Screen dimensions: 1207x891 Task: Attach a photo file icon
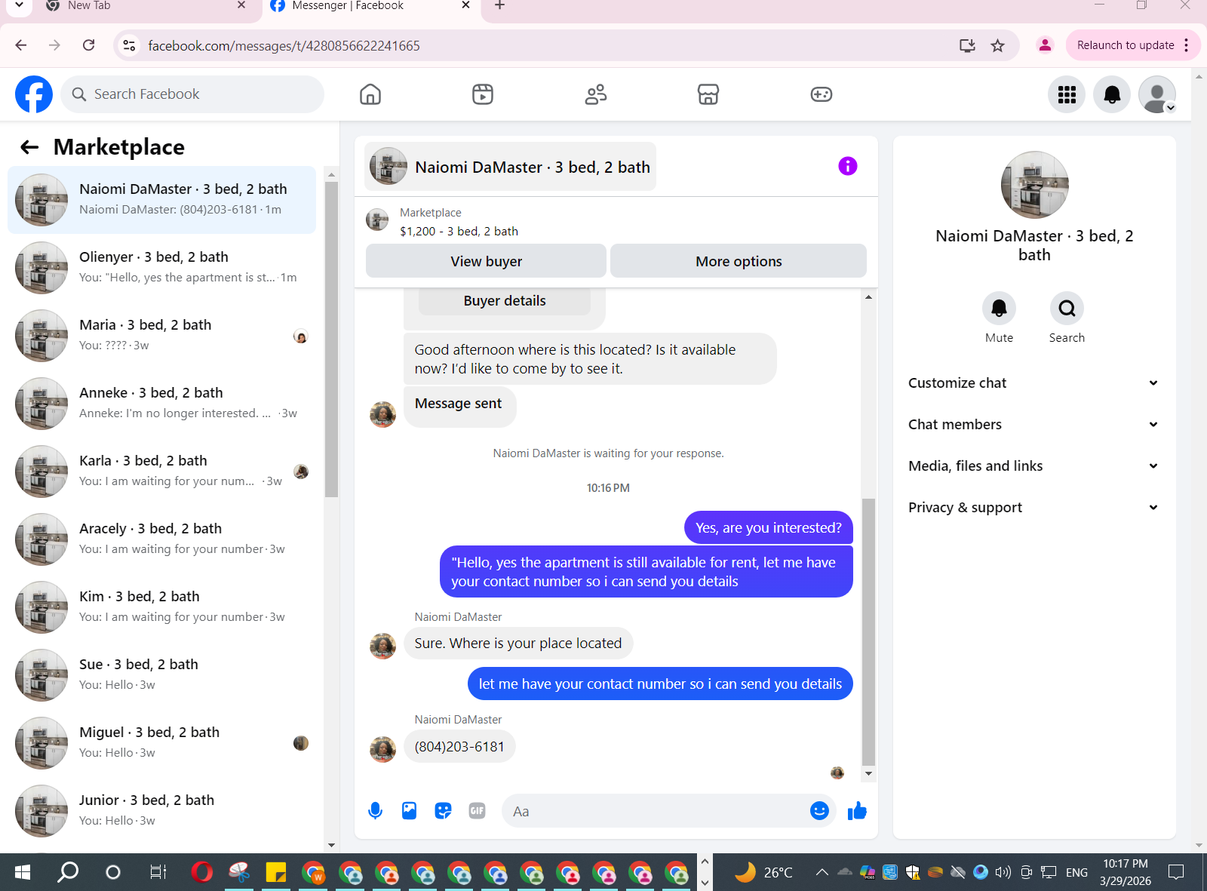pos(409,811)
